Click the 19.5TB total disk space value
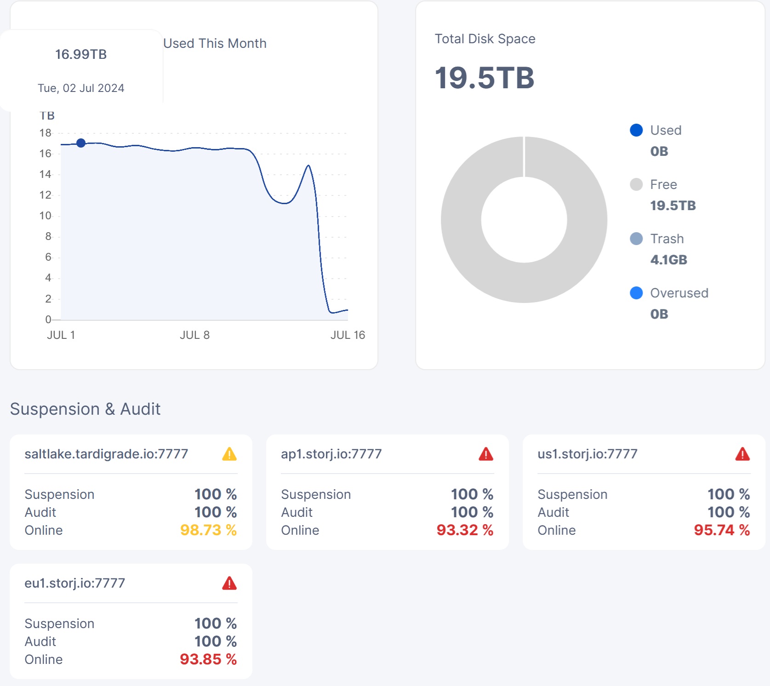Viewport: 770px width, 686px height. [485, 78]
